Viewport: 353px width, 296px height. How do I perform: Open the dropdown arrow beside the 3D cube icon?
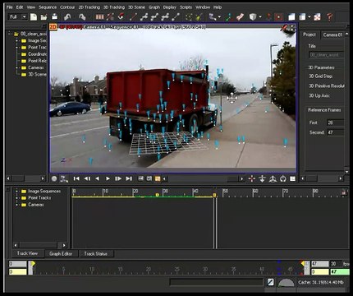[x=259, y=17]
